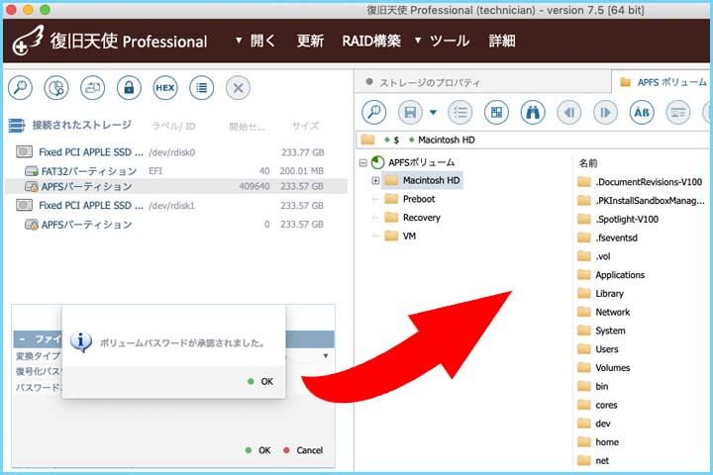Click the grid view toggle icon

click(x=496, y=112)
